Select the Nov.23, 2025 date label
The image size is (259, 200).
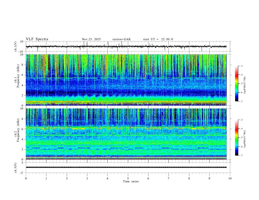click(91, 39)
